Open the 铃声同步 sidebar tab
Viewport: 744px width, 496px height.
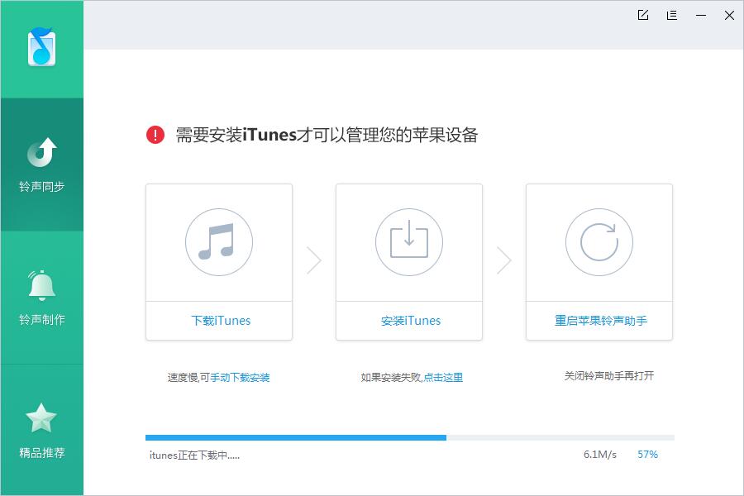(42, 165)
